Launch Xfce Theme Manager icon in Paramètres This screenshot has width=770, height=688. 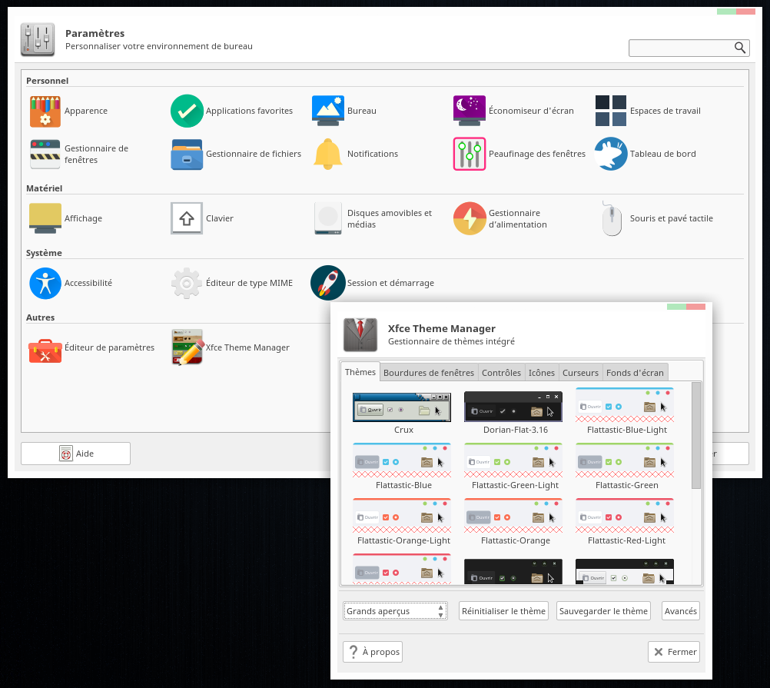tap(187, 347)
